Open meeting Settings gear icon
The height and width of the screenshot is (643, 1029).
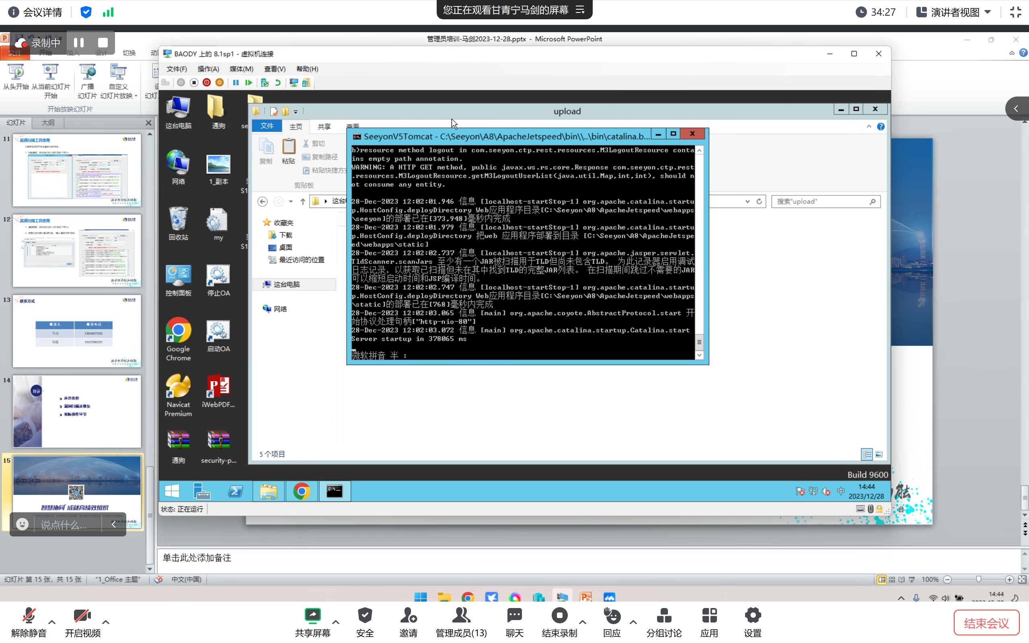coord(752,616)
